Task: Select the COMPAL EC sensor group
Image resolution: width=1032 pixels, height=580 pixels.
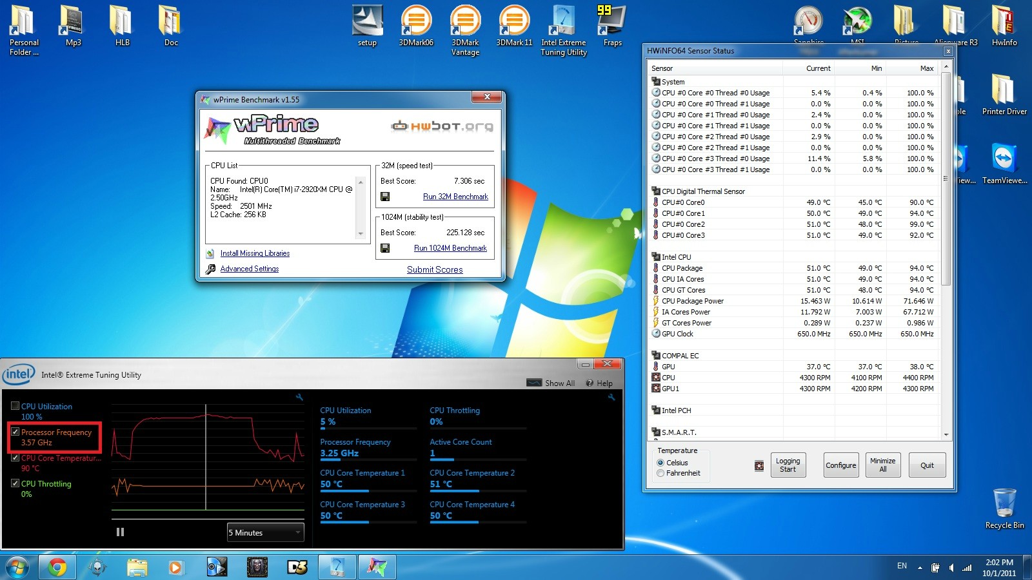Action: 793,356
